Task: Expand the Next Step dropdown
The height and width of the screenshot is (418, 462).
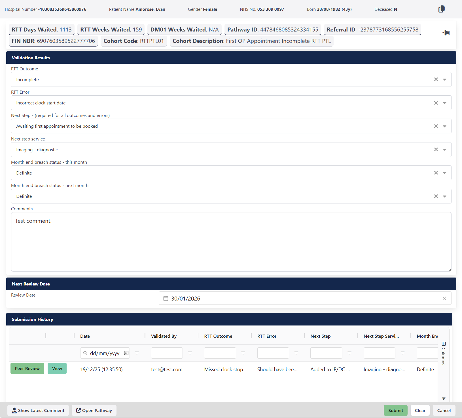Action: pos(444,126)
